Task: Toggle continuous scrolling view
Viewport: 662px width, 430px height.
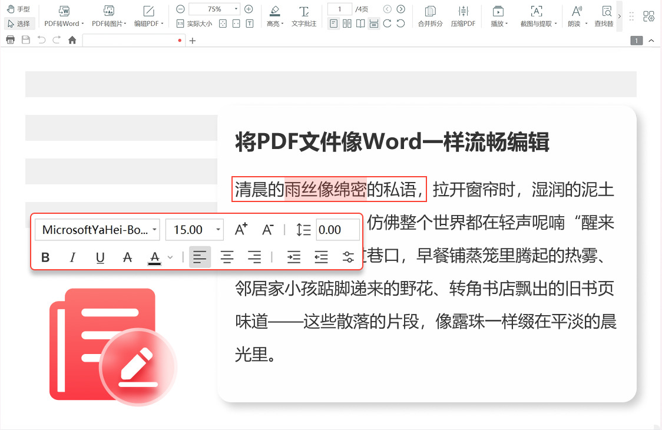Action: [x=373, y=24]
